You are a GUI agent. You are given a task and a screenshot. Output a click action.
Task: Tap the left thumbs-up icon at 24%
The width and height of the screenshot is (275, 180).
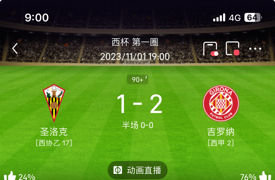click(10, 176)
